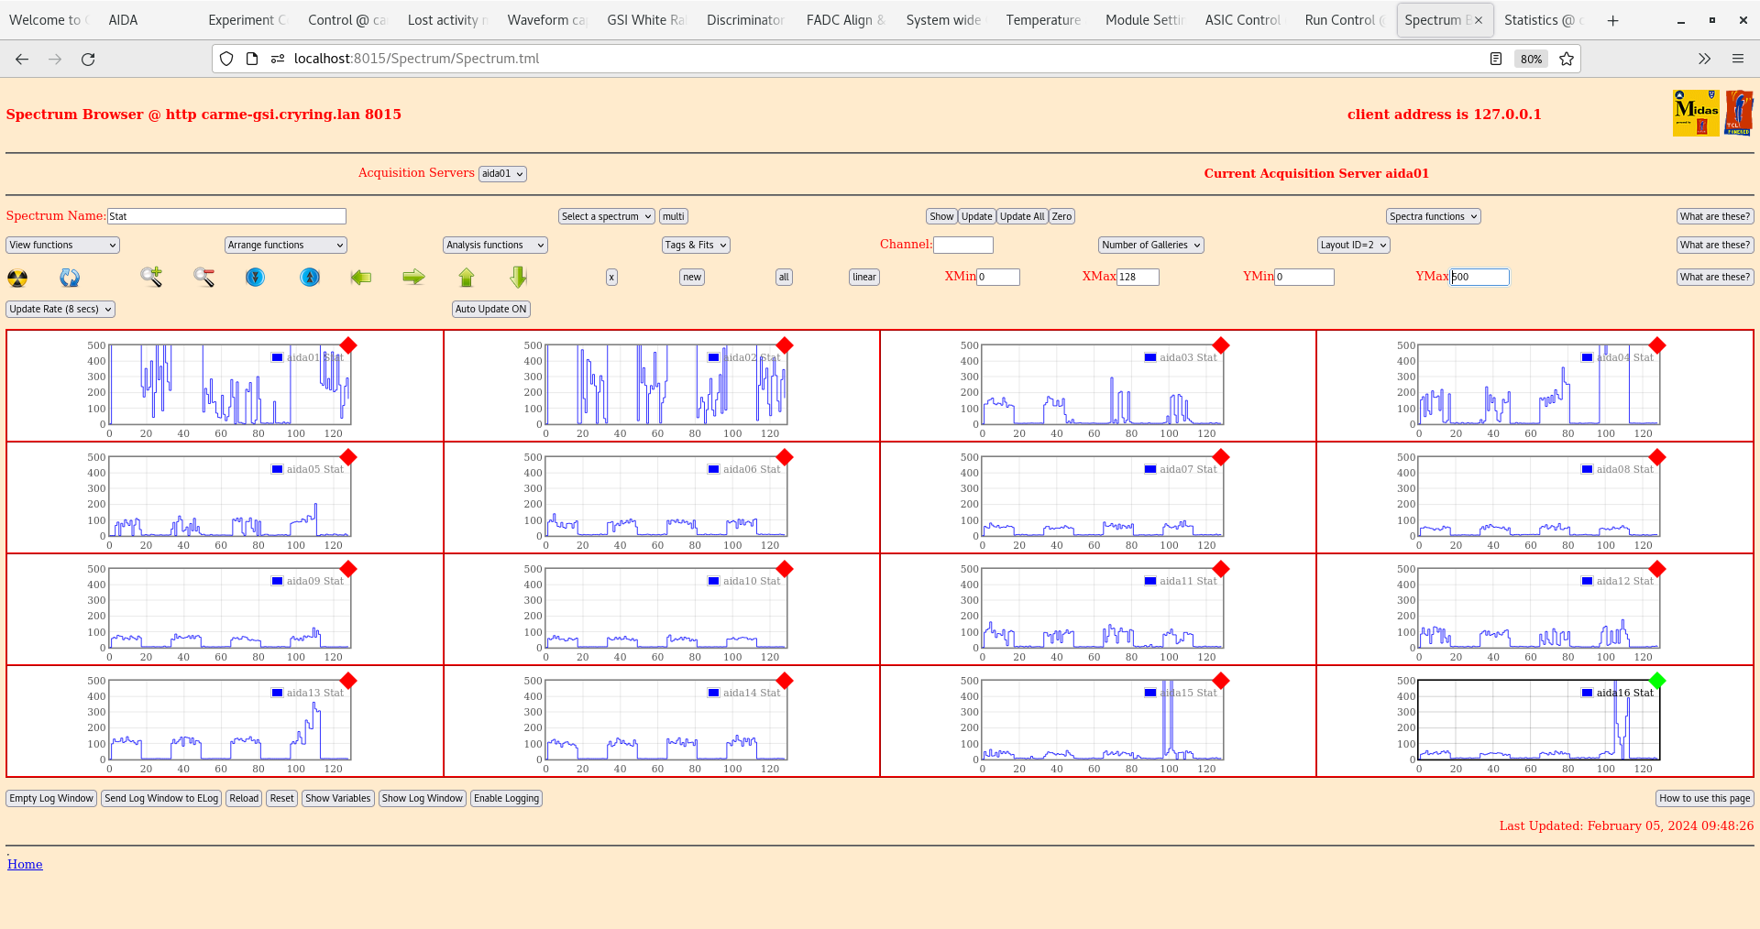Expand the Update Rate dropdown
The image size is (1760, 929).
[x=60, y=310]
